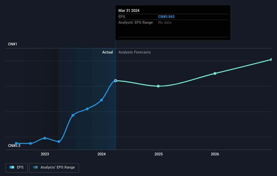Click the 2025 x-axis label
The width and height of the screenshot is (277, 176).
(x=159, y=154)
